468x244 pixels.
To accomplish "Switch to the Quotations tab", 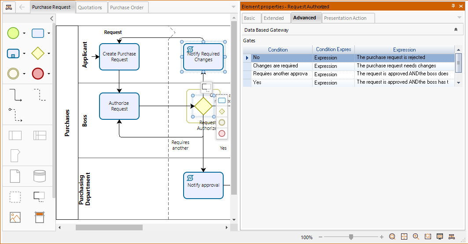I will pyautogui.click(x=90, y=7).
